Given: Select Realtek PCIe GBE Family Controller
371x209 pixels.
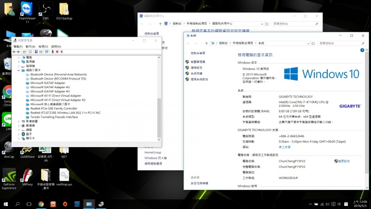Looking at the screenshot, I should pos(54,108).
